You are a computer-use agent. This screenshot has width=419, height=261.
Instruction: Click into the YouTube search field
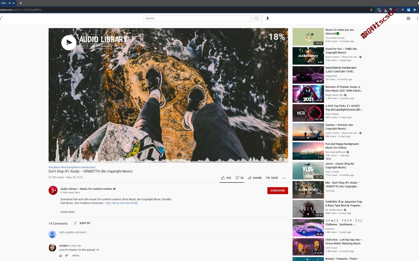tap(197, 18)
